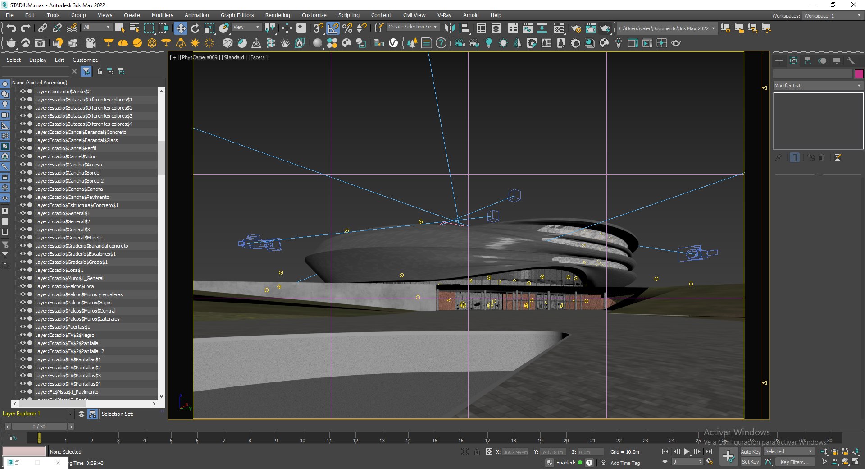
Task: Hide the Layer:Estadio$Cancha$Cancha layer via eye icon
Action: point(23,189)
